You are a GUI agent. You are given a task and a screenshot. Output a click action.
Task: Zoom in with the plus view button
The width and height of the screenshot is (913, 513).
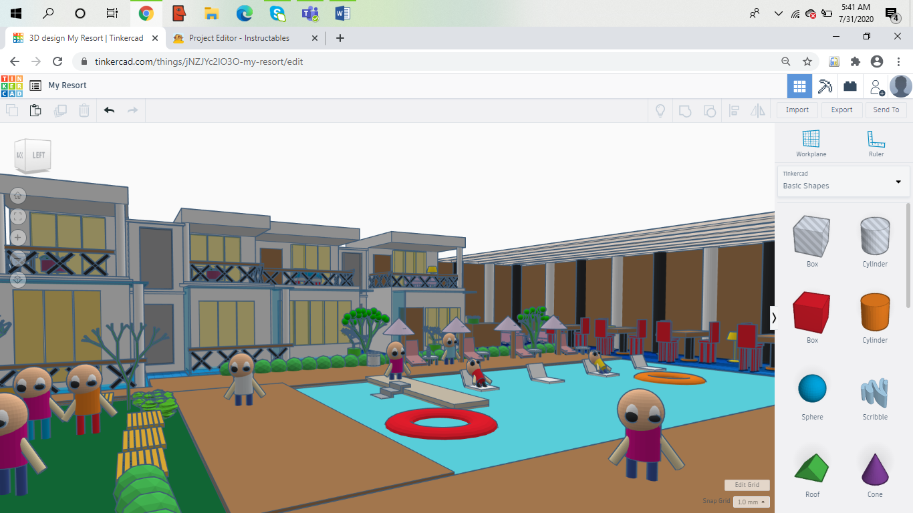tap(18, 237)
